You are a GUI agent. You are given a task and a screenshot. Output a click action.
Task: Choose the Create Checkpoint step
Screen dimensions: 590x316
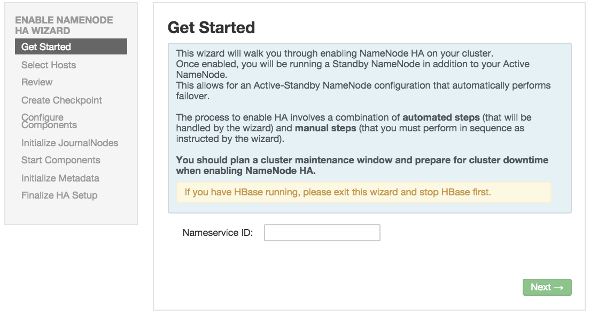61,100
